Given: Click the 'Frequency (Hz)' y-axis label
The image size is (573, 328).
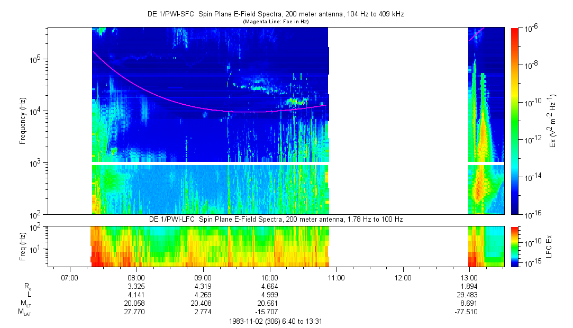Looking at the screenshot, I should (x=23, y=121).
